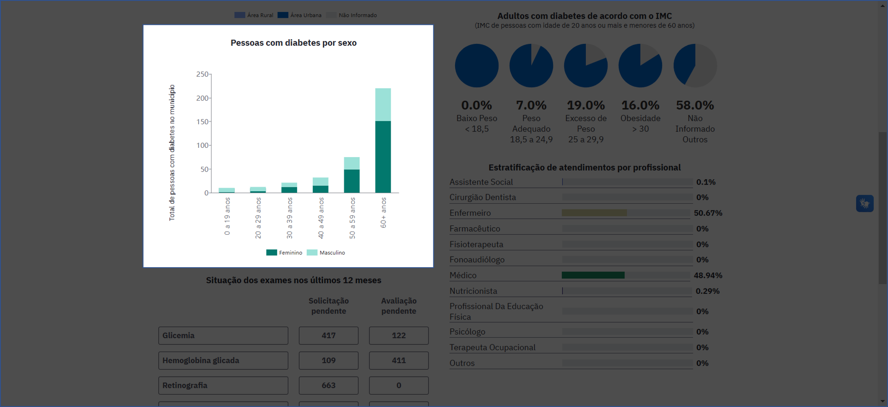Screen dimensions: 888x407
Task: Click the 7.0% Peso Adequado value
Action: [531, 105]
